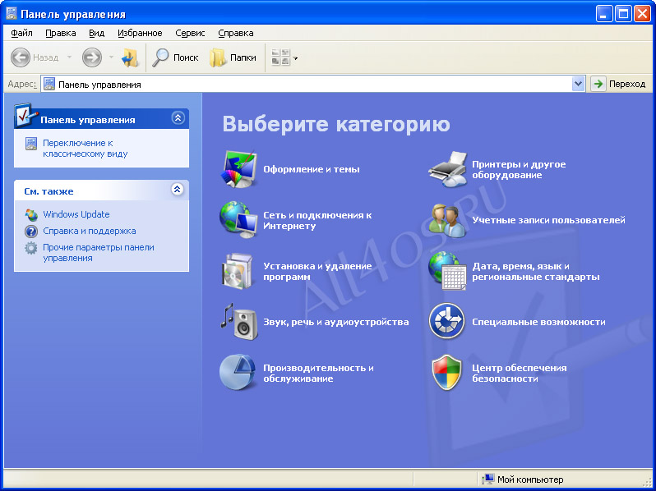Viewport: 656px width, 491px height.
Task: Open Справка и поддержка link
Action: click(90, 231)
